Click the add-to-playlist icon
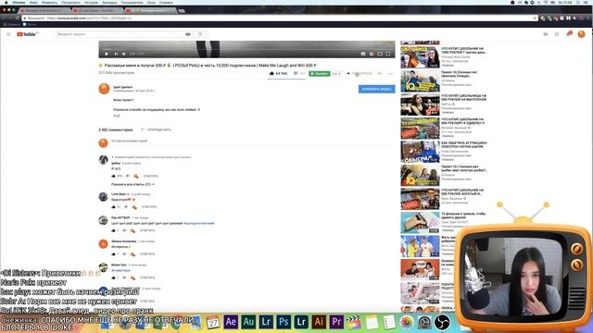This screenshot has height=333, width=593. [x=380, y=74]
